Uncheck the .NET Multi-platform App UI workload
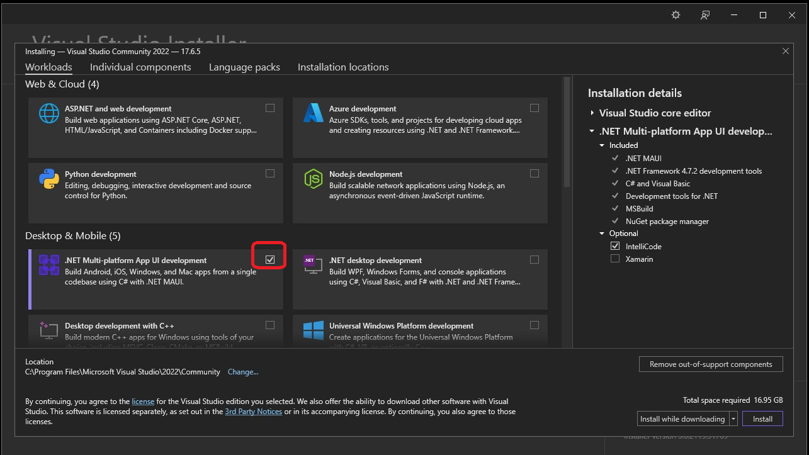Viewport: 809px width, 455px height. point(270,259)
